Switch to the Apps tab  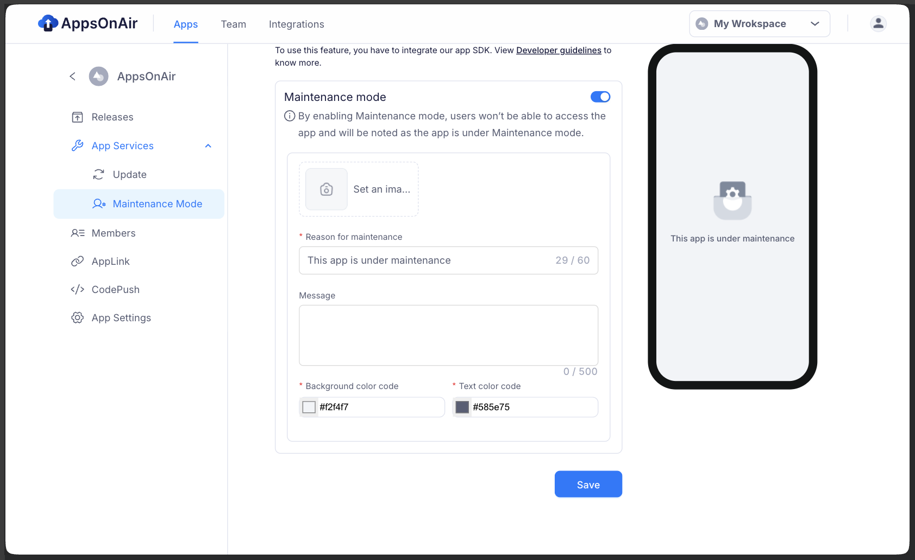tap(186, 24)
